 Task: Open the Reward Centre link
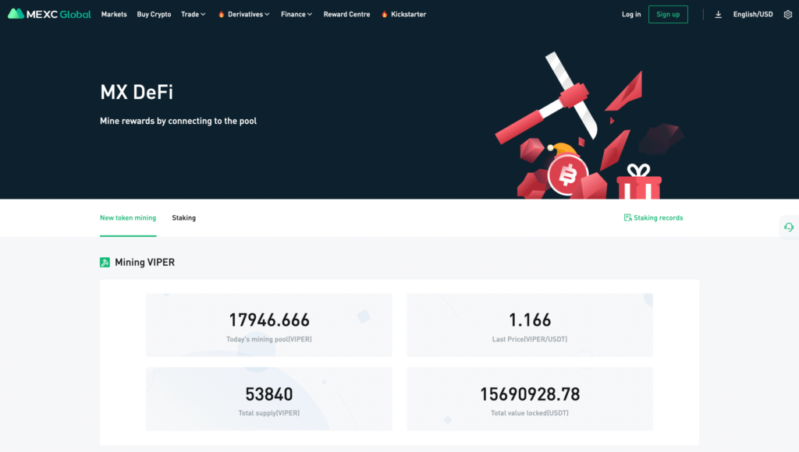346,14
